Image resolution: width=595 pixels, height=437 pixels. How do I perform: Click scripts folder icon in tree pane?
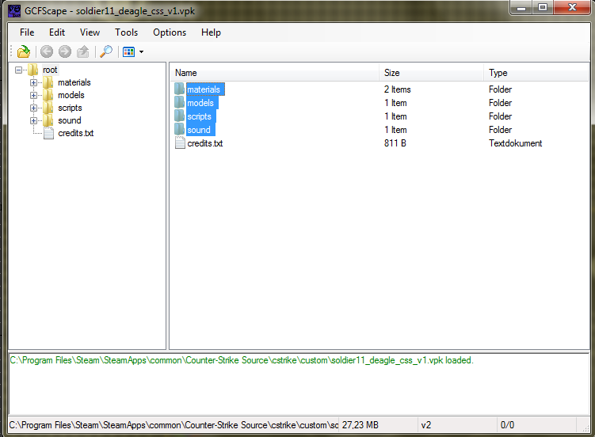[48, 108]
